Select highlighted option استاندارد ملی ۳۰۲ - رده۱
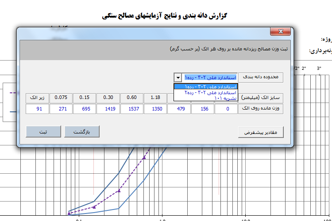332x221 pixels. 206,87
